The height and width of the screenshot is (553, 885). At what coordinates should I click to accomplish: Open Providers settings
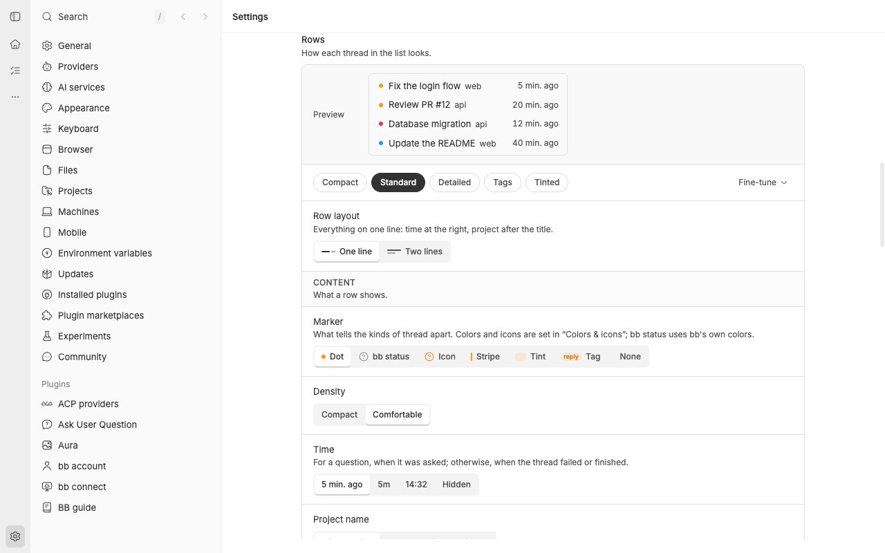tap(125, 66)
